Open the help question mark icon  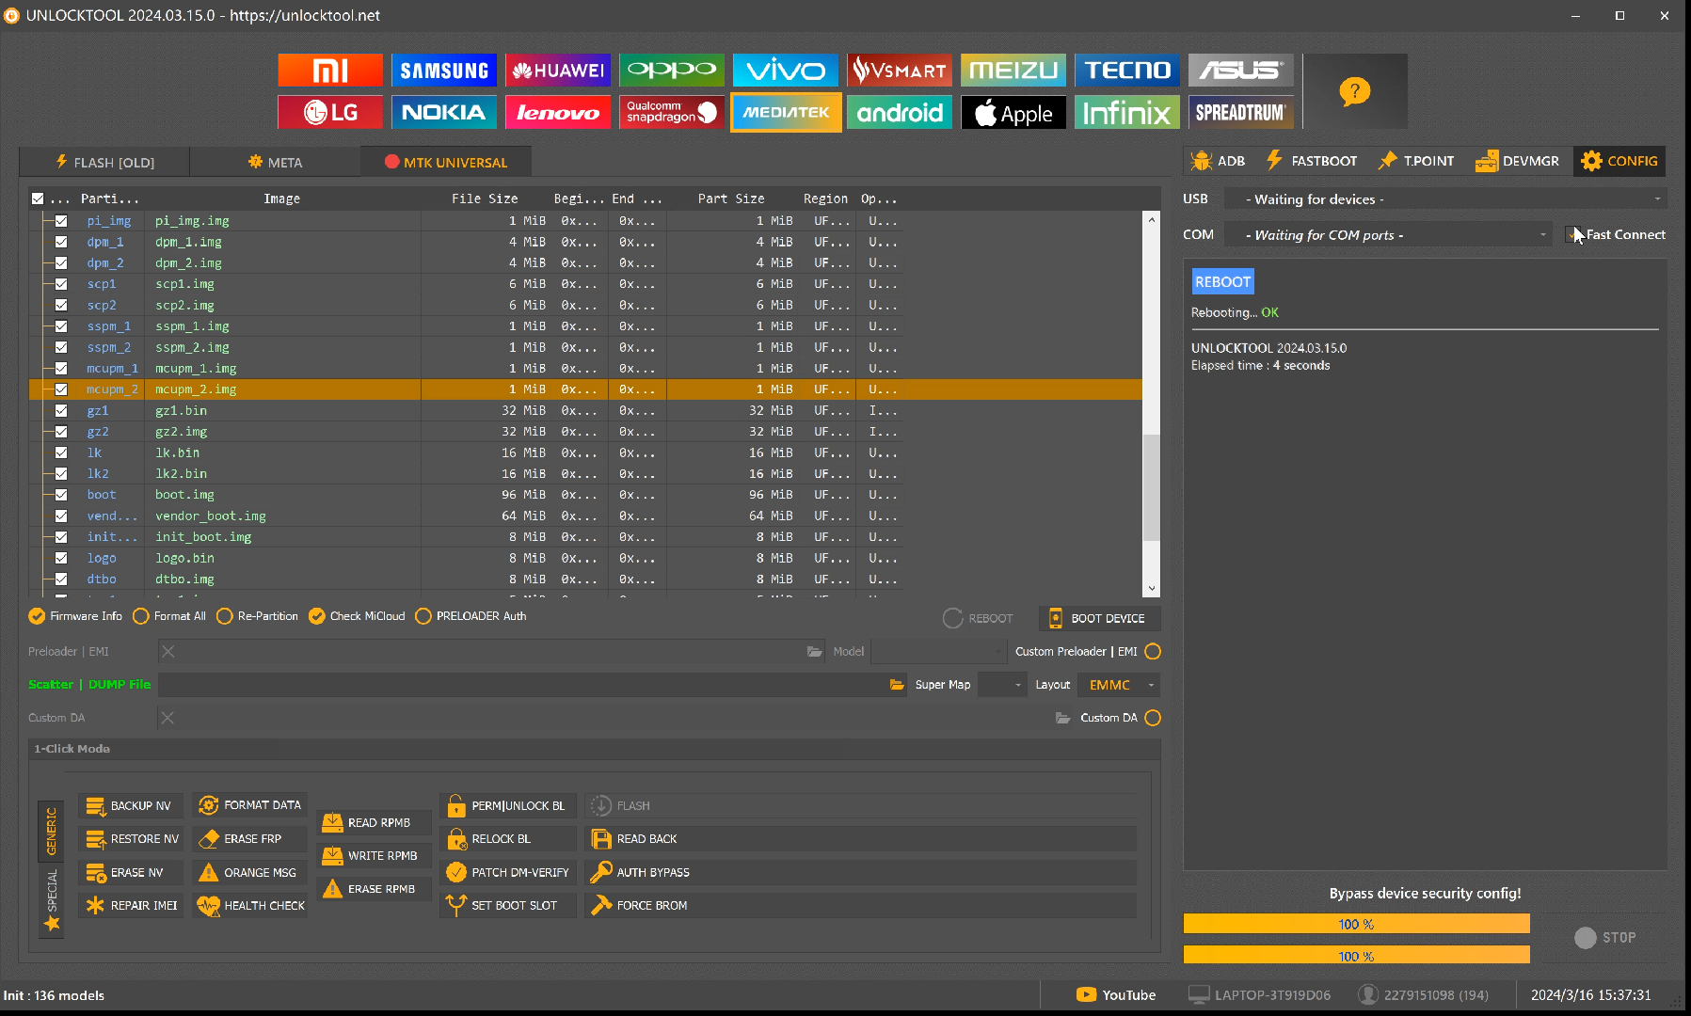[x=1355, y=91]
